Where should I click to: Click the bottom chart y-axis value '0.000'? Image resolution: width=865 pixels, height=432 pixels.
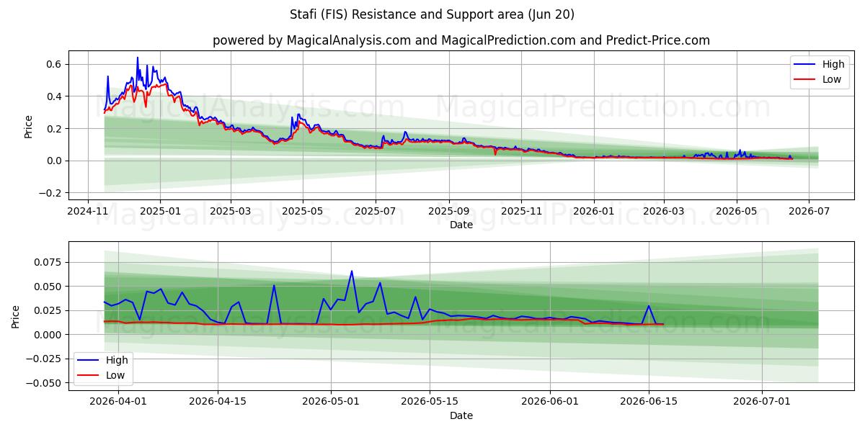(x=49, y=335)
